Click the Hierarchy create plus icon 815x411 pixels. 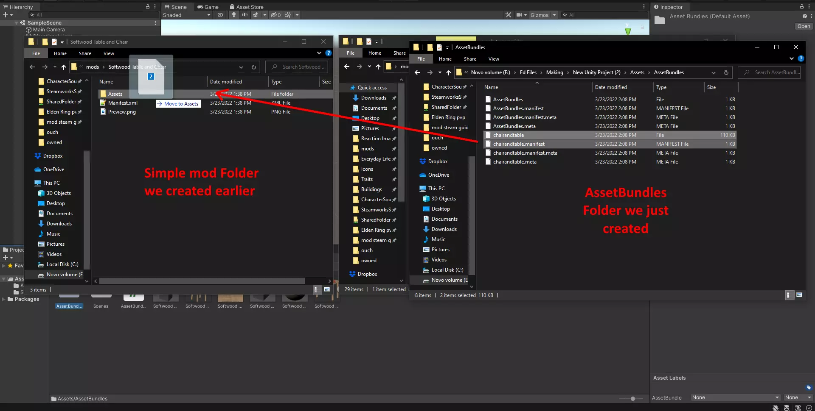pyautogui.click(x=6, y=15)
